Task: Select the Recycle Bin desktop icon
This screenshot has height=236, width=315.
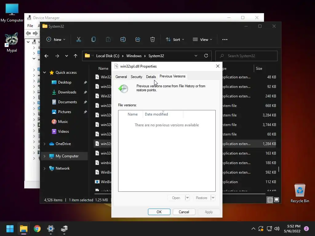Action: 300,193
